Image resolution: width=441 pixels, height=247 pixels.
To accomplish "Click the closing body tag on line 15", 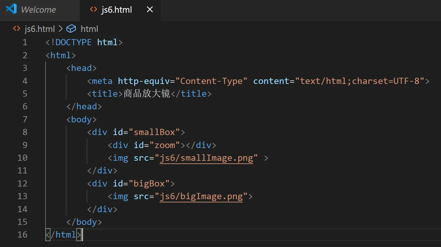I will [x=84, y=222].
